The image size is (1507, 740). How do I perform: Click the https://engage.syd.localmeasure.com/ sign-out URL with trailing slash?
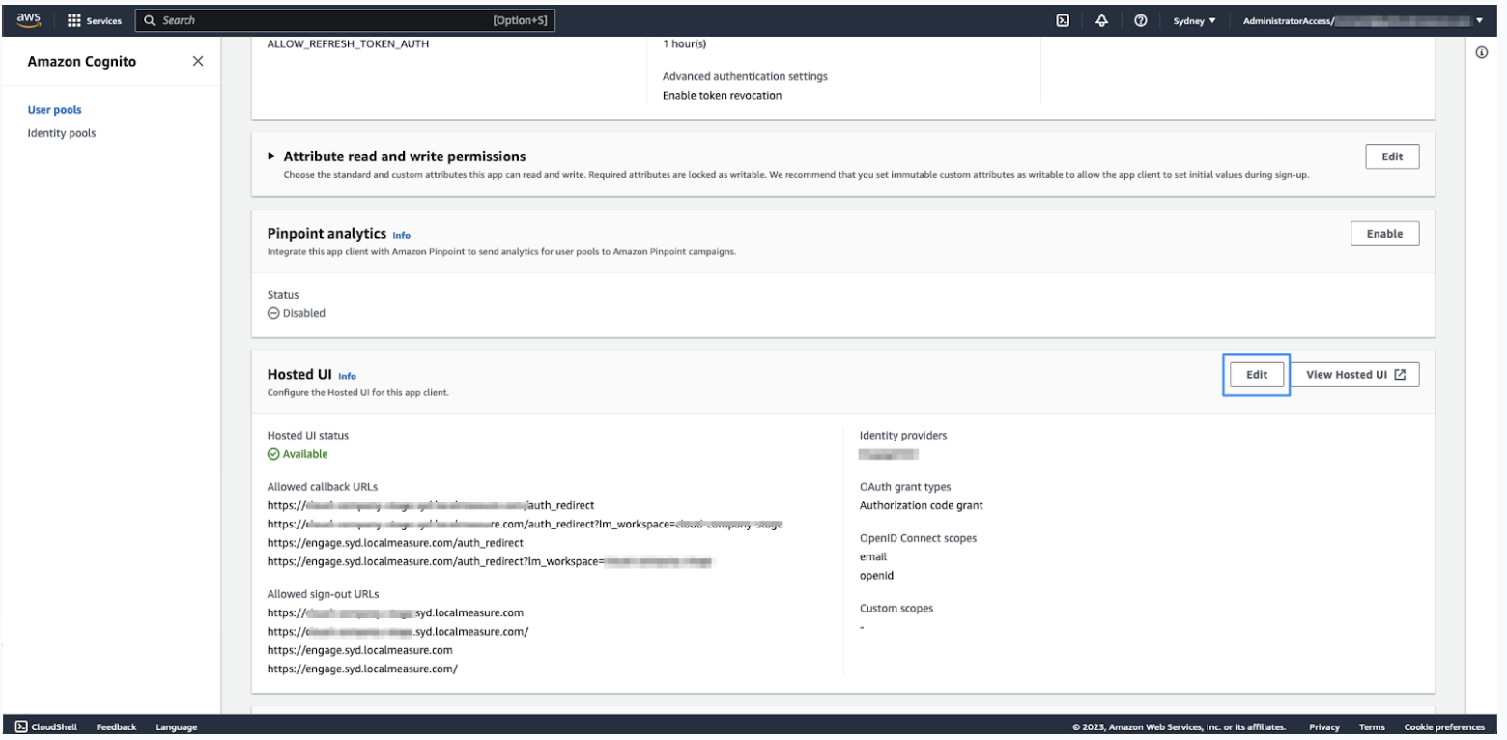pos(362,669)
